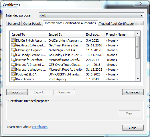Click the Export... button
The image size is (150, 137).
click(x=40, y=92)
